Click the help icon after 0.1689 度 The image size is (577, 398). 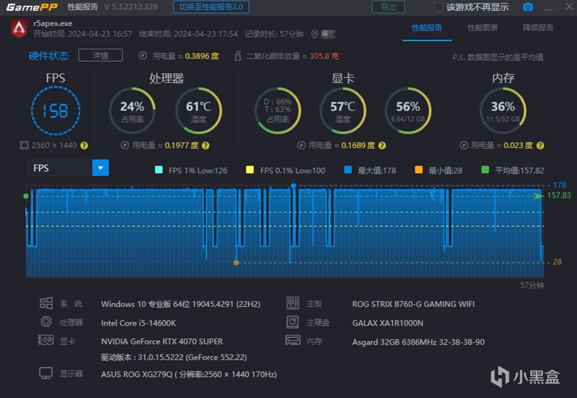(382, 146)
